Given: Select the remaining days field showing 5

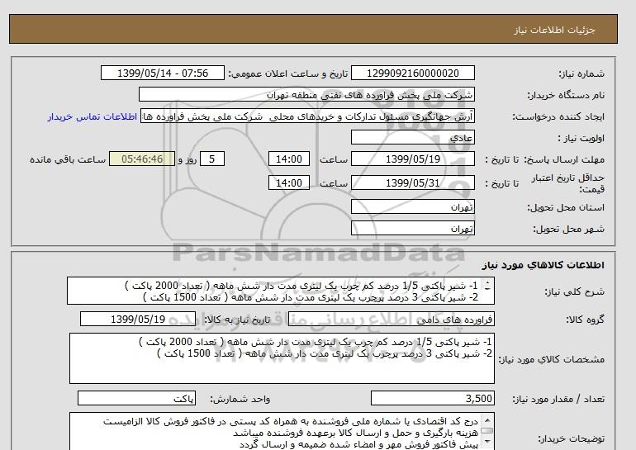Looking at the screenshot, I should pos(212,159).
